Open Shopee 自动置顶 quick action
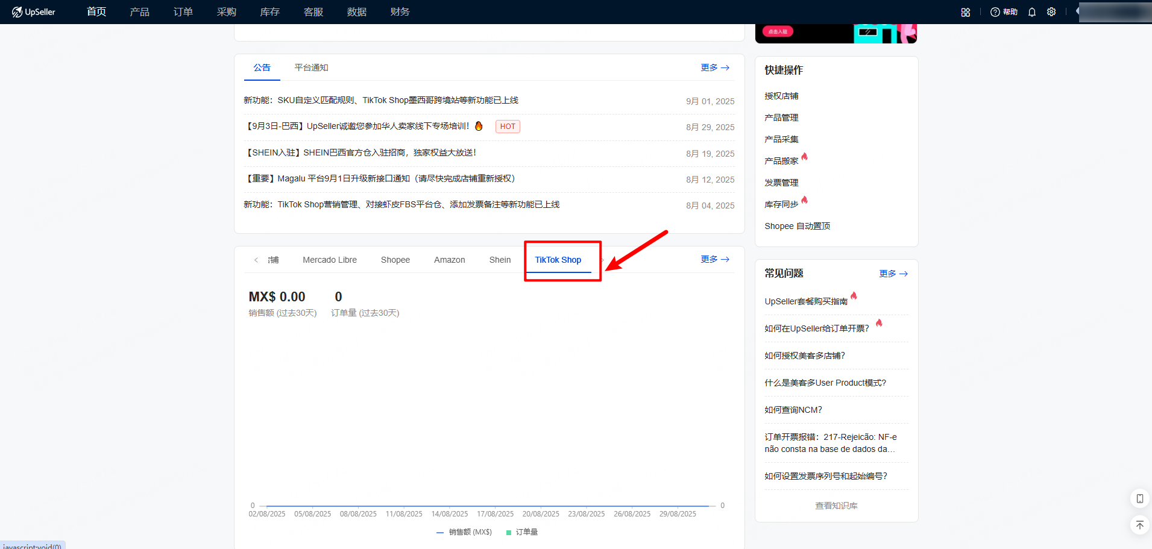The width and height of the screenshot is (1152, 549). pos(798,226)
